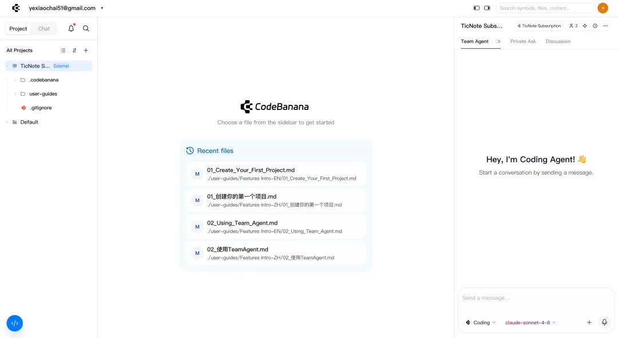Click the blue code floating button
618x338 pixels.
(x=14, y=324)
